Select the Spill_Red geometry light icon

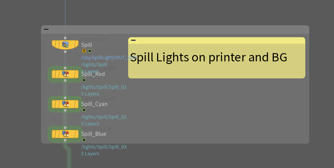65,74
